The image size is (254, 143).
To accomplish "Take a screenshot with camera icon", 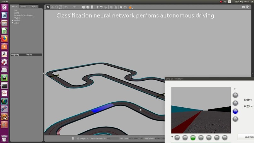I will click(x=244, y=7).
